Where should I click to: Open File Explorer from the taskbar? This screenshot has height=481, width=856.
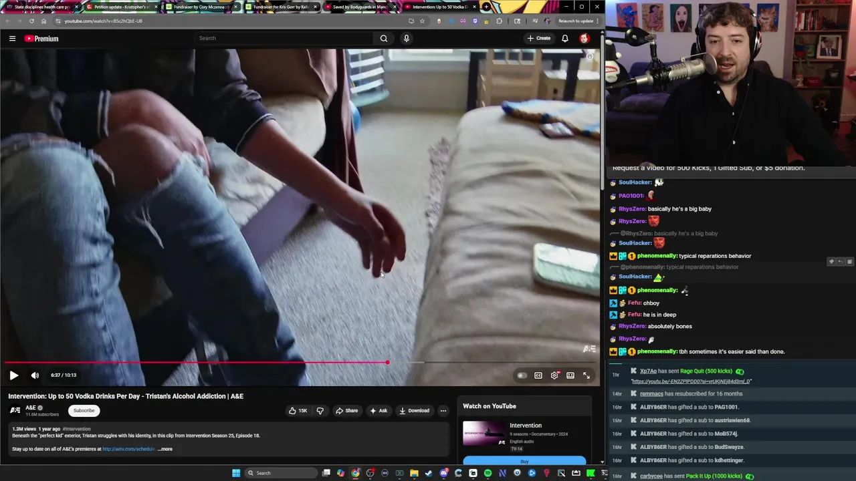(x=414, y=473)
